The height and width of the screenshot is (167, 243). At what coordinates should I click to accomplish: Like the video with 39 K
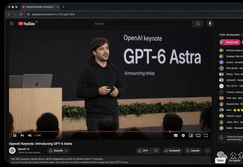(x=143, y=150)
